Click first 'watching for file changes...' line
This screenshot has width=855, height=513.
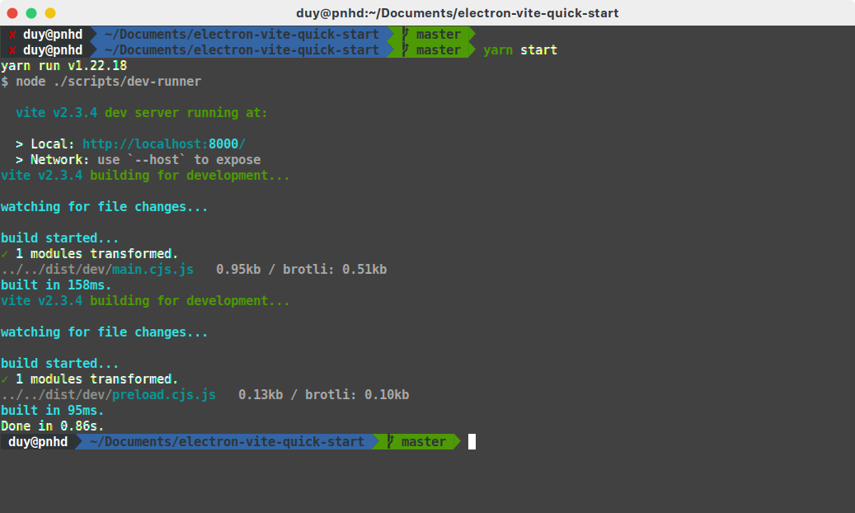[104, 207]
